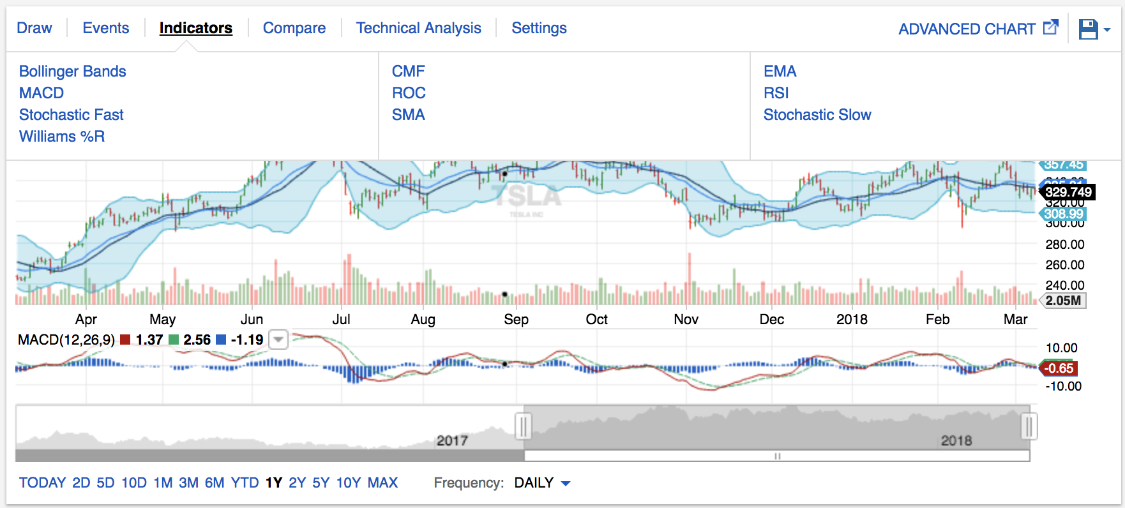Add the RSI indicator
Image resolution: width=1125 pixels, height=508 pixels.
point(776,93)
